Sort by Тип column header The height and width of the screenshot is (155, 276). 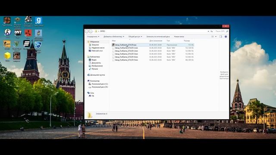click(x=168, y=41)
